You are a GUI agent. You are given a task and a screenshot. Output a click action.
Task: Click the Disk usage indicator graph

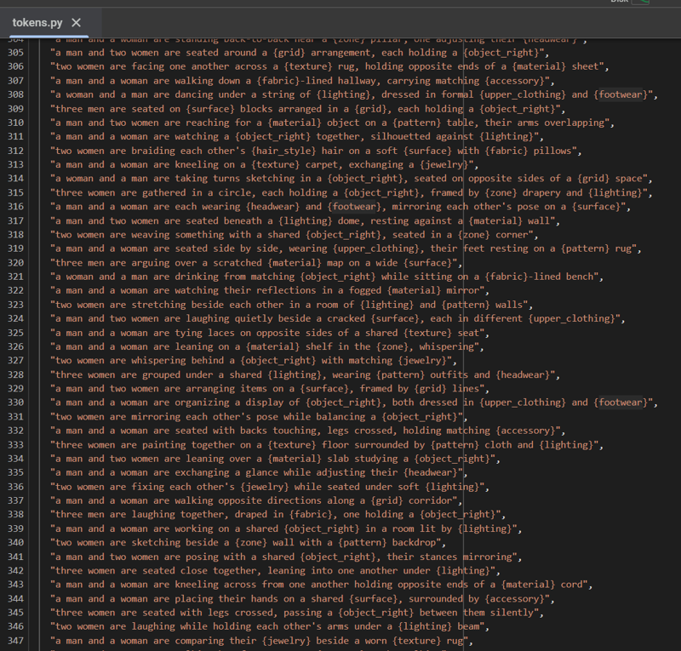[x=641, y=2]
